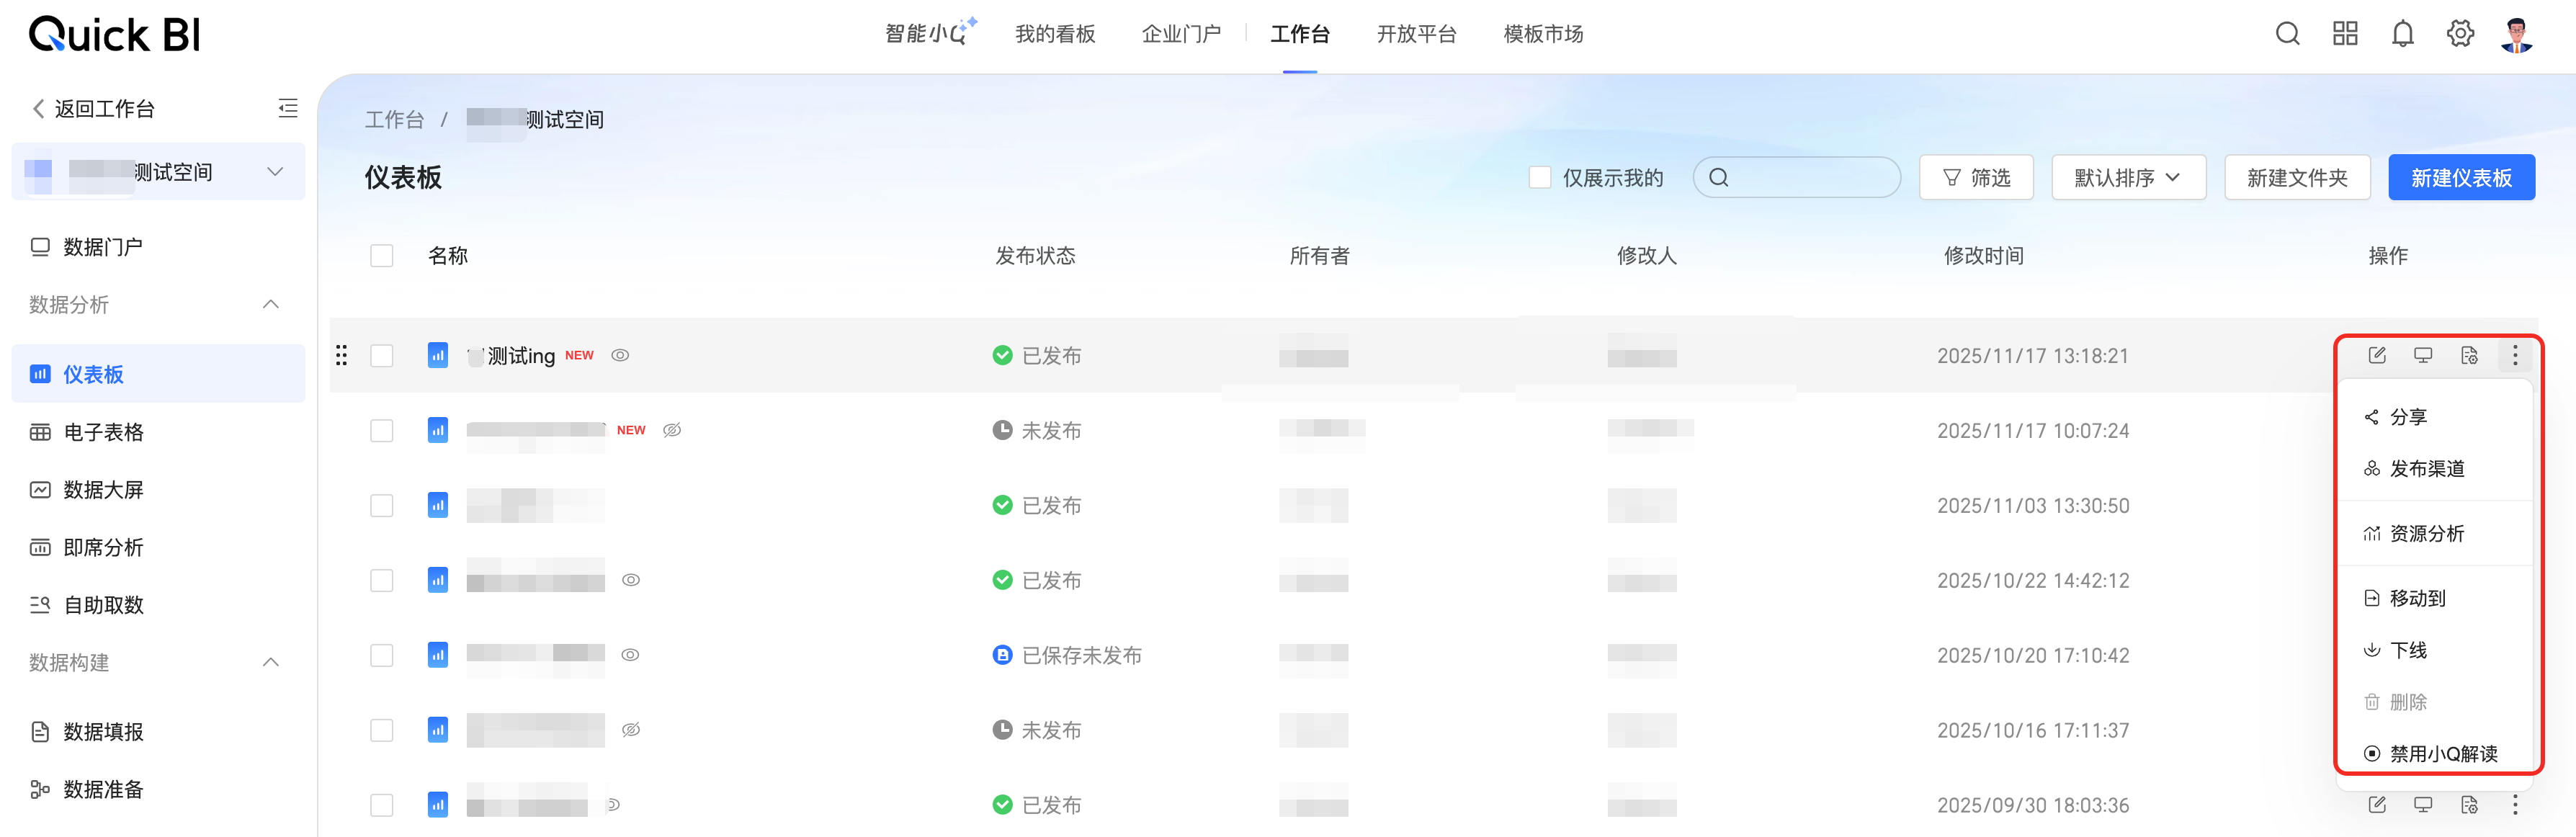Viewport: 2576px width, 837px height.
Task: Click the preview monitor icon on 测试ing row
Action: [2423, 355]
